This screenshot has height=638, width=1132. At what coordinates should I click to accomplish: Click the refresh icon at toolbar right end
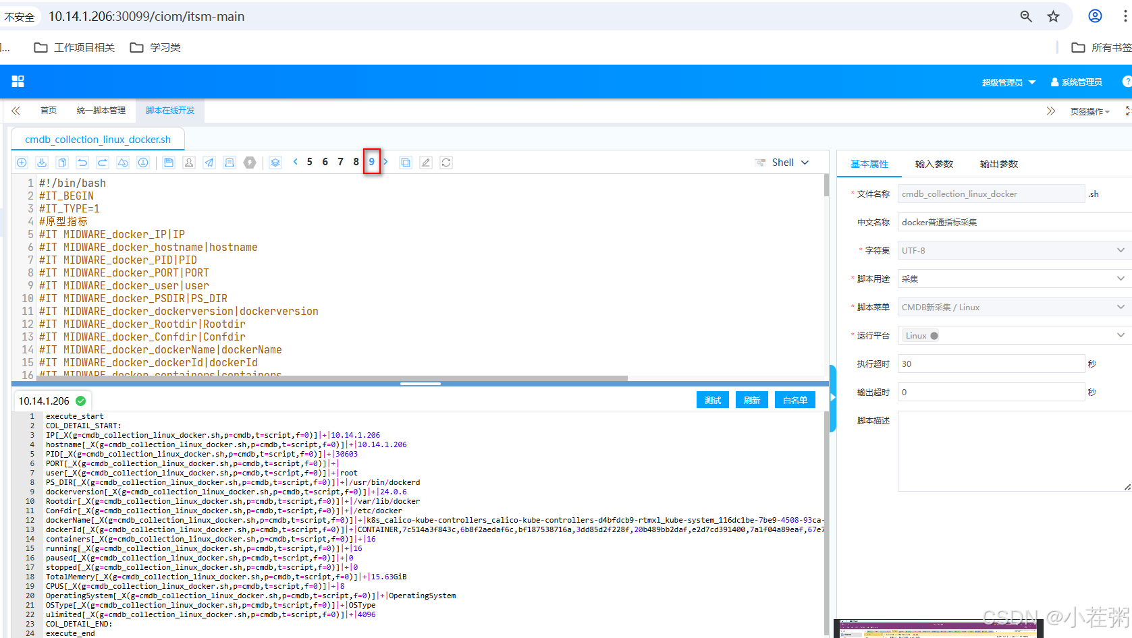tap(446, 162)
